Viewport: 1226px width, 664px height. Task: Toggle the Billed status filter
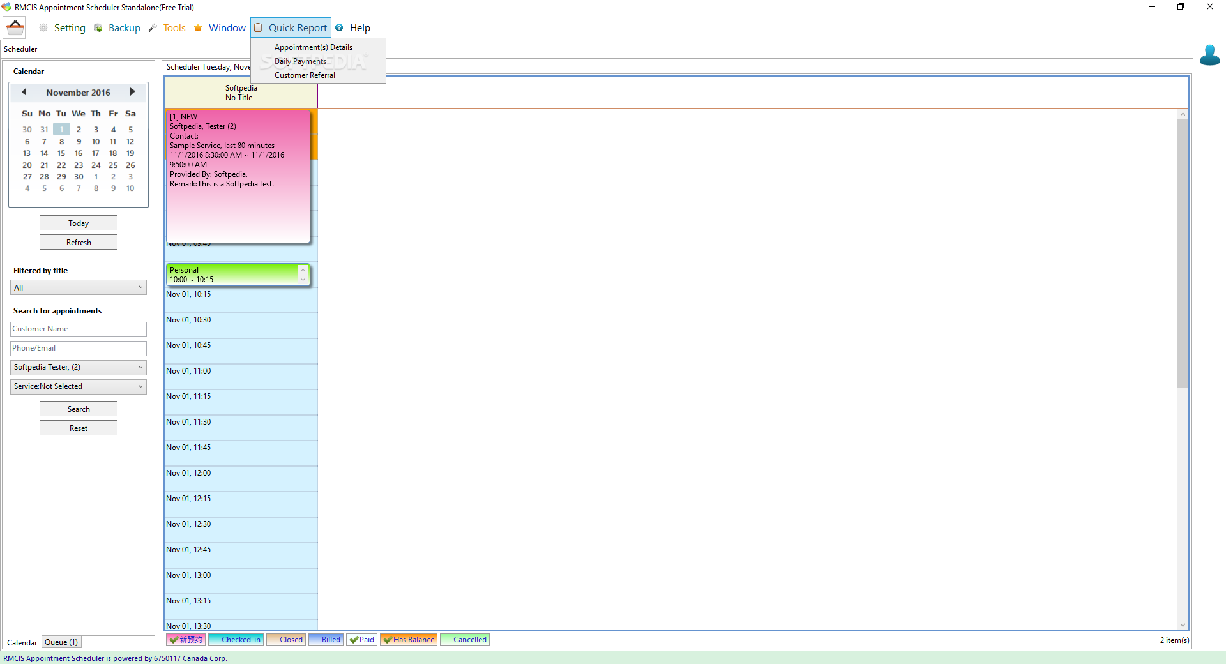[x=326, y=640]
